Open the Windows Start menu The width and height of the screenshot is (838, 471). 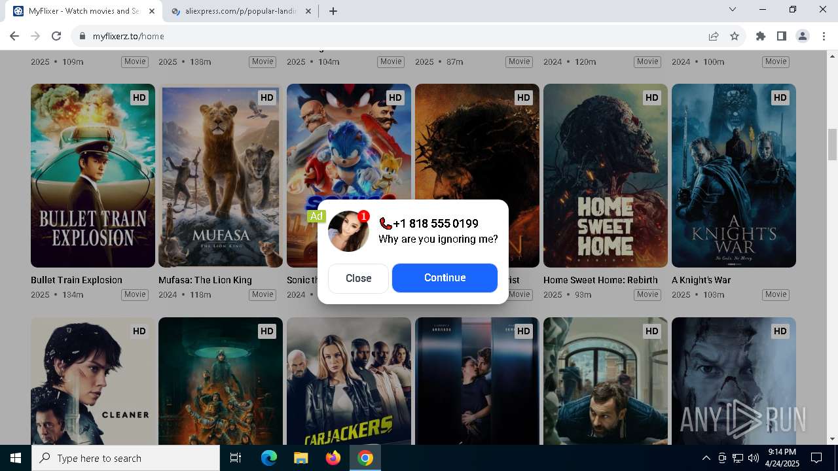click(16, 458)
